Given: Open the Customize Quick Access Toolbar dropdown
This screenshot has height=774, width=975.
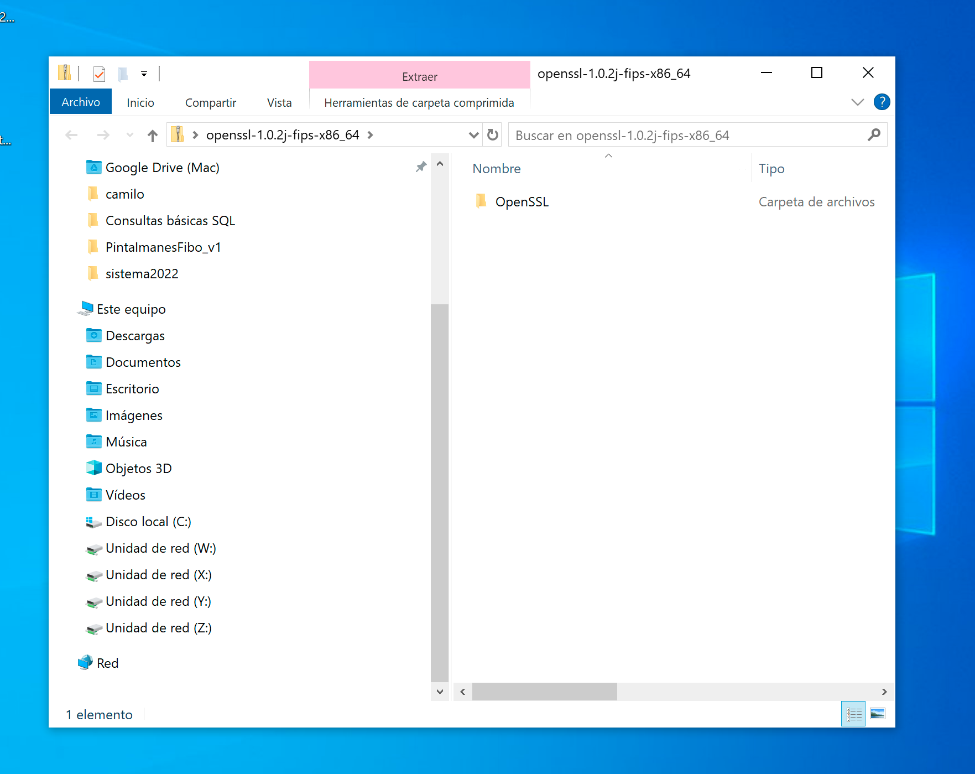Looking at the screenshot, I should click(x=144, y=74).
